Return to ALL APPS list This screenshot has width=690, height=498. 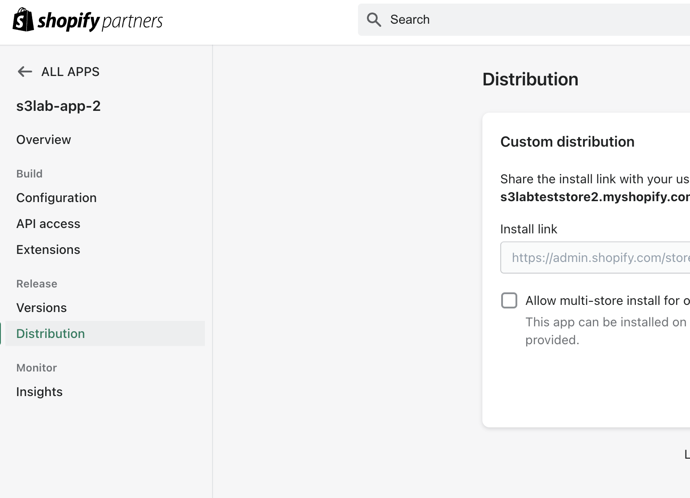[70, 72]
